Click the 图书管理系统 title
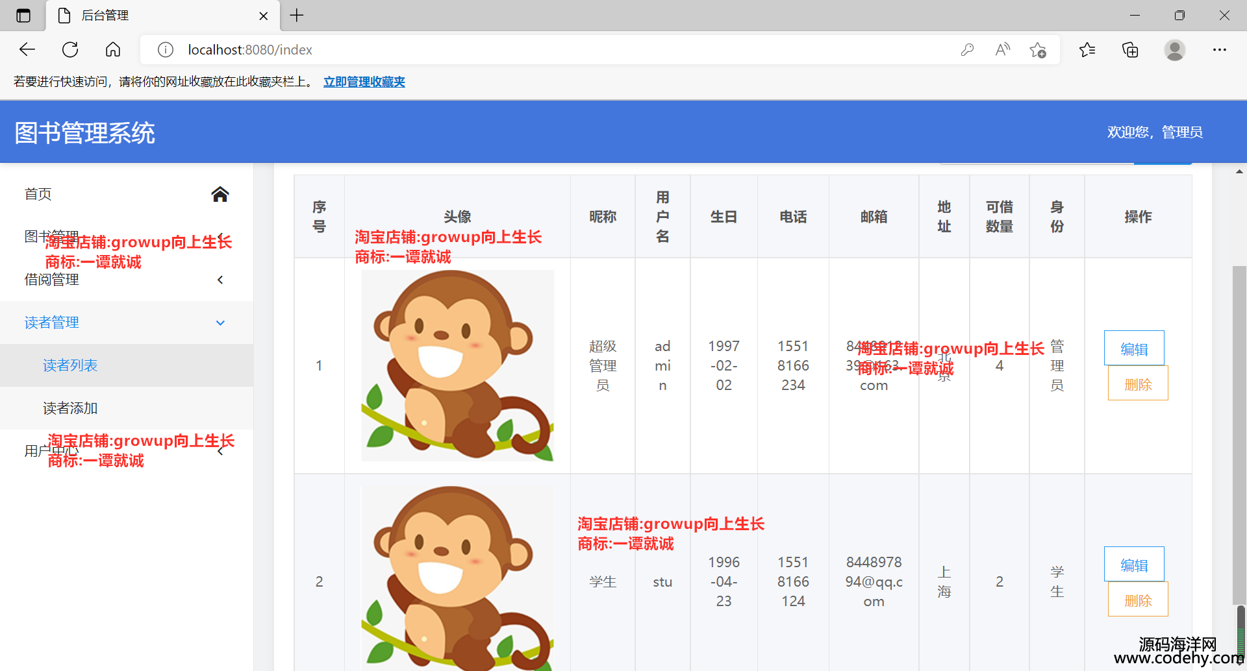Screen dimensions: 1247x671 (x=84, y=133)
